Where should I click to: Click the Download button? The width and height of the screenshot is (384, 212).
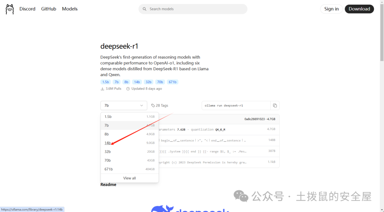click(x=359, y=9)
